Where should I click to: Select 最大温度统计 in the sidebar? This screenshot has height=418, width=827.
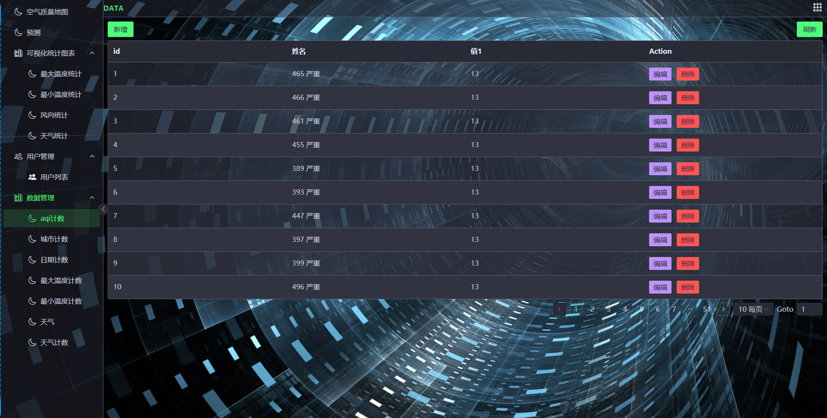[x=61, y=74]
